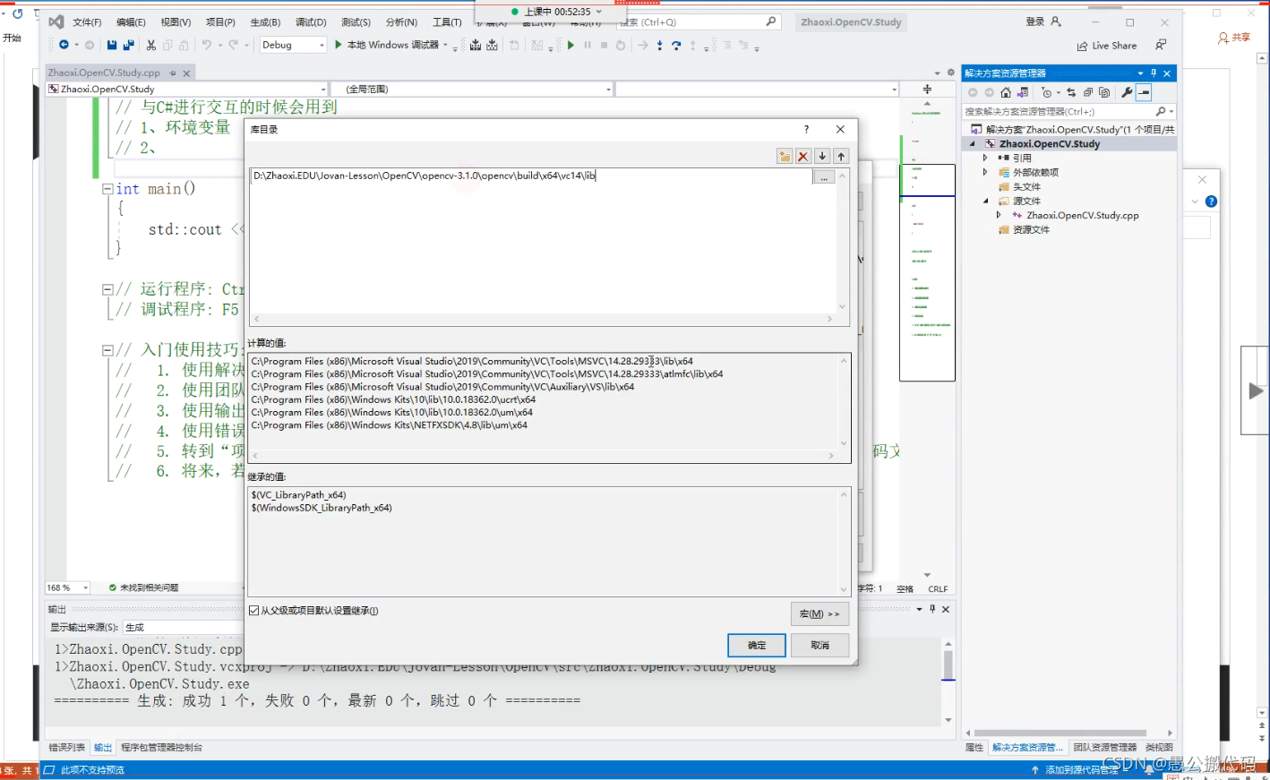Move library path line down arrow
This screenshot has width=1270, height=780.
[822, 156]
